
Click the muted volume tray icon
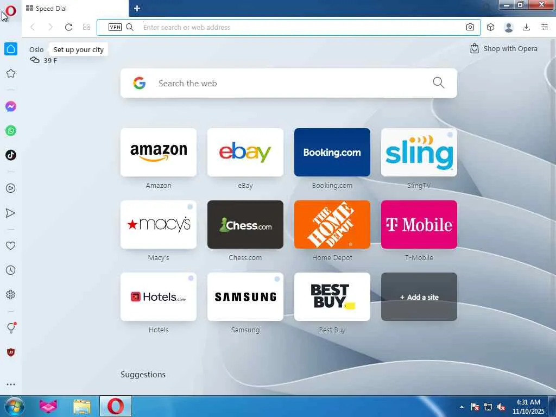[x=501, y=407]
